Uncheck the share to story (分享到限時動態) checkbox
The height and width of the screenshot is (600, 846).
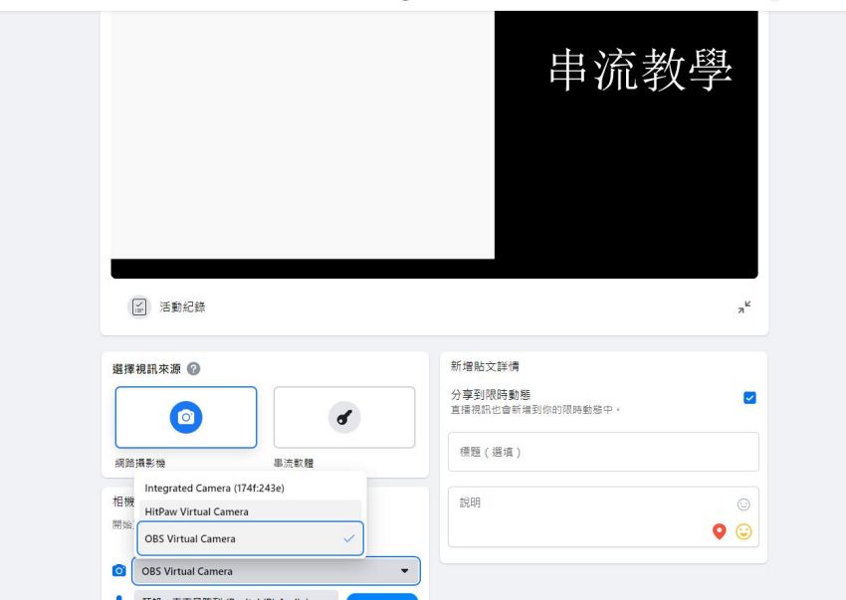(749, 397)
